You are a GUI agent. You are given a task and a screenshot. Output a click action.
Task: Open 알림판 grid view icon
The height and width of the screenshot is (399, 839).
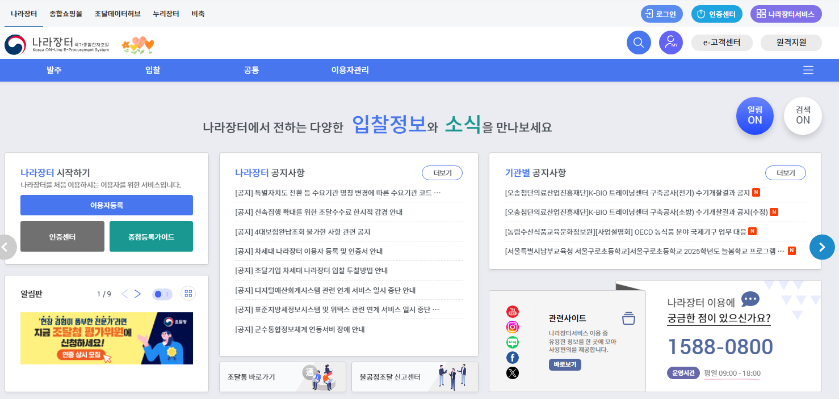[x=188, y=294]
